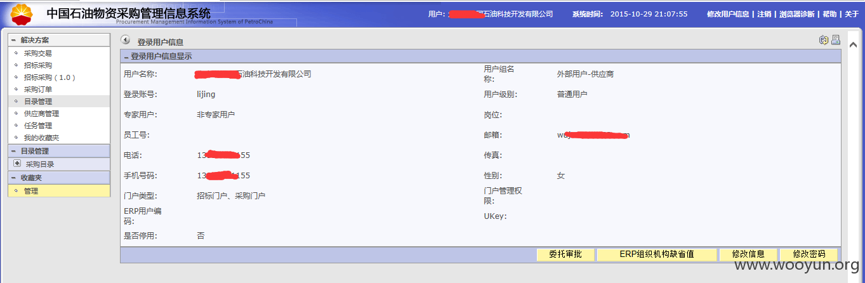Click the refresh icon above the user info panel
The width and height of the screenshot is (865, 283).
point(824,40)
